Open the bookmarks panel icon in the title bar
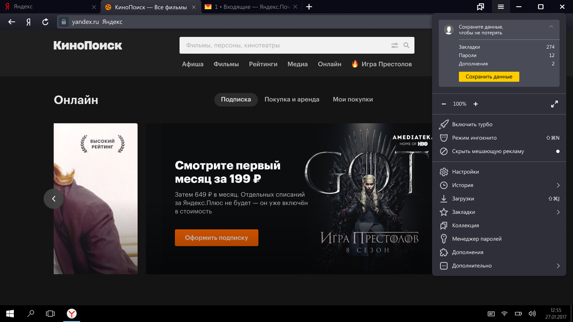 click(480, 7)
